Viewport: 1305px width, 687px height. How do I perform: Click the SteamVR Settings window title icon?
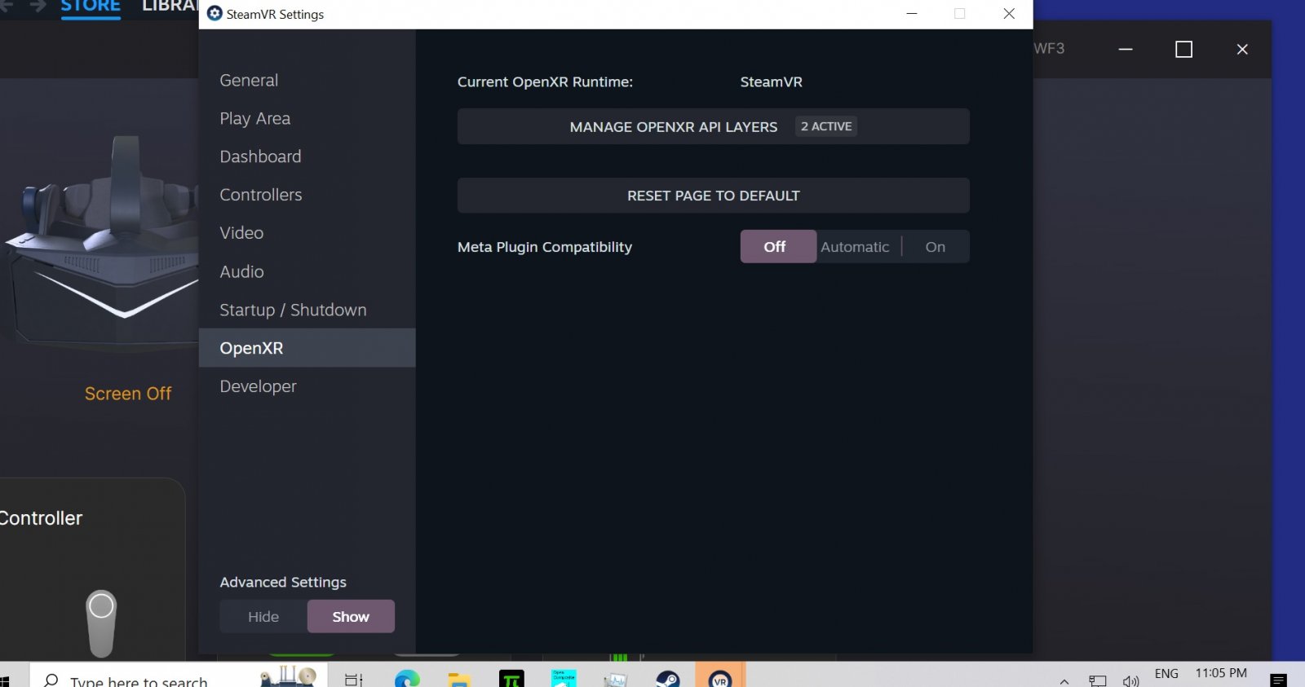point(215,14)
